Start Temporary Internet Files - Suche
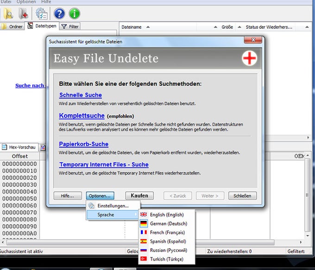Viewport: 315px width, 270px height. click(104, 164)
